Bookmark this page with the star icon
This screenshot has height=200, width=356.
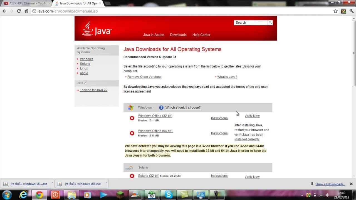[335, 11]
